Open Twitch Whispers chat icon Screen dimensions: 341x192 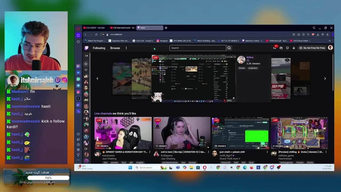tap(287, 48)
